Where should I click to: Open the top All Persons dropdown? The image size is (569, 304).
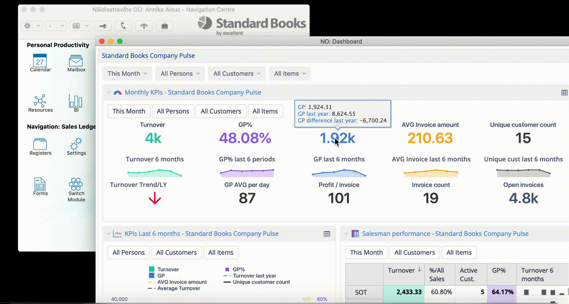180,73
